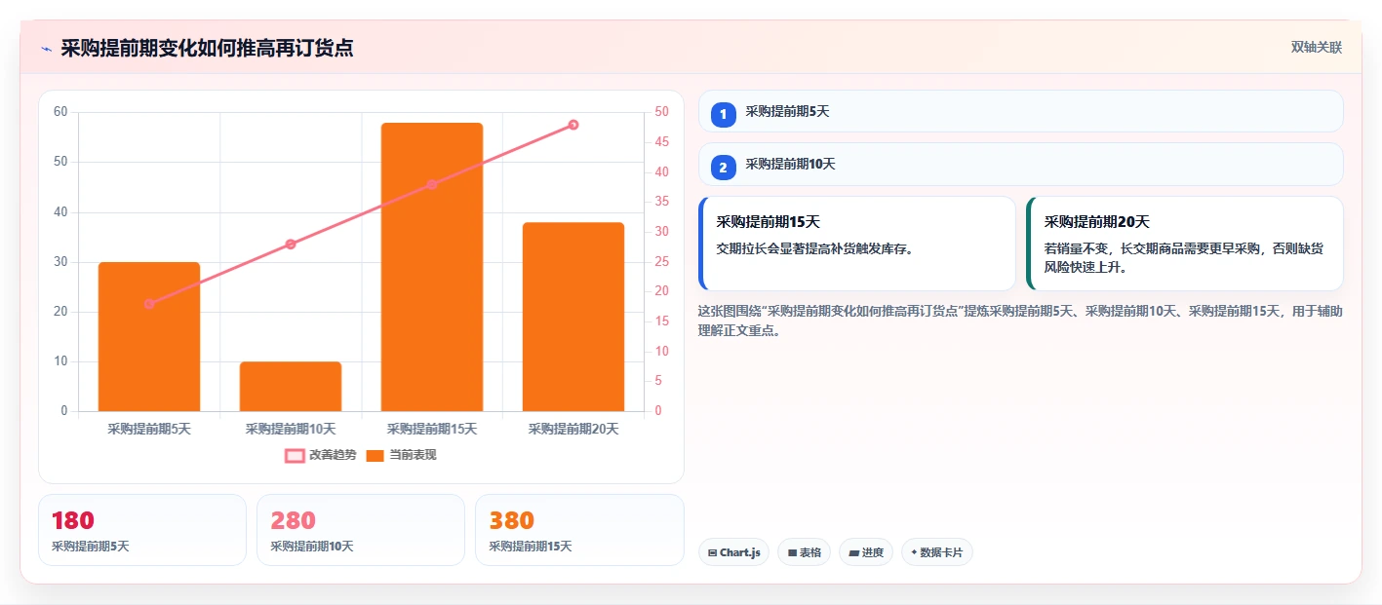Select the 进度 tag
Image resolution: width=1382 pixels, height=605 pixels.
pyautogui.click(x=866, y=552)
